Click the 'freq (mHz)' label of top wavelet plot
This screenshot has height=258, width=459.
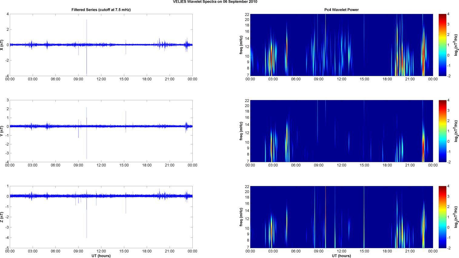[x=241, y=45]
